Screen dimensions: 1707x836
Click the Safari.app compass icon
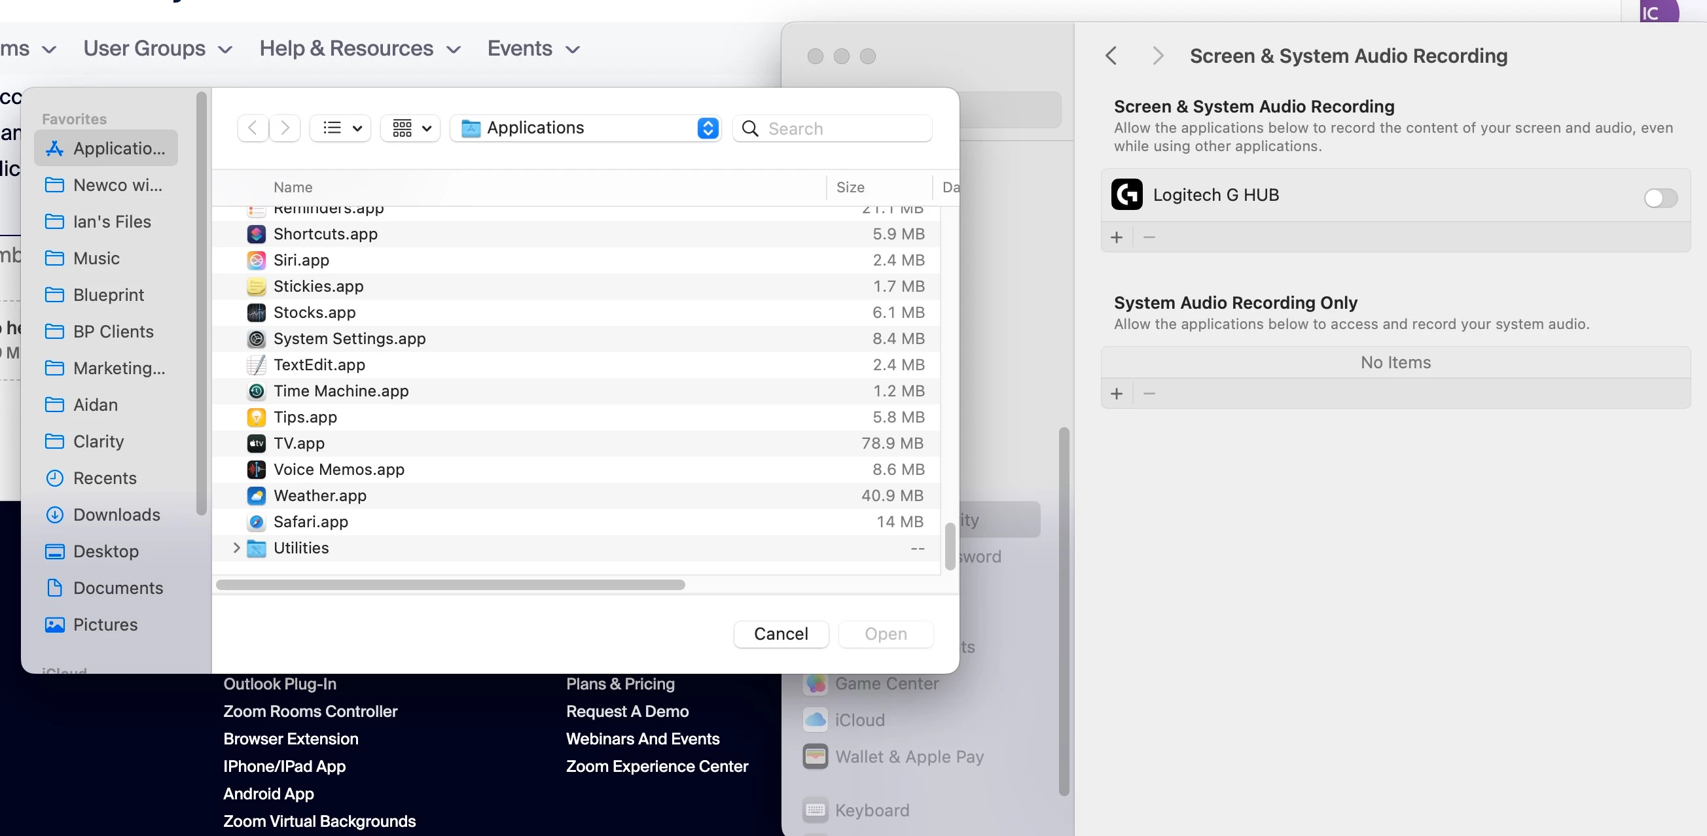pyautogui.click(x=257, y=522)
